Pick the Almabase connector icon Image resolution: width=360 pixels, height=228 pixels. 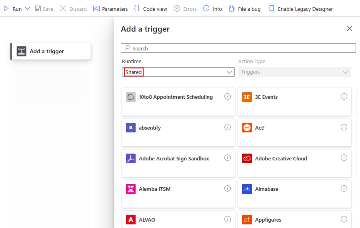pyautogui.click(x=247, y=189)
